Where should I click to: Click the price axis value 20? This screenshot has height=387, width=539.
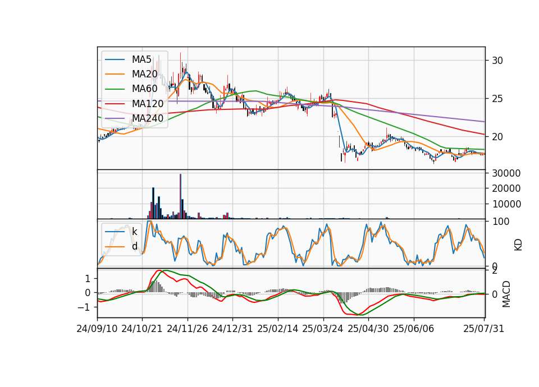(497, 137)
